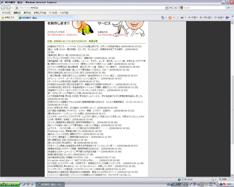Open the 表示 menu
Viewport: 234px width, 187px height.
click(x=27, y=13)
